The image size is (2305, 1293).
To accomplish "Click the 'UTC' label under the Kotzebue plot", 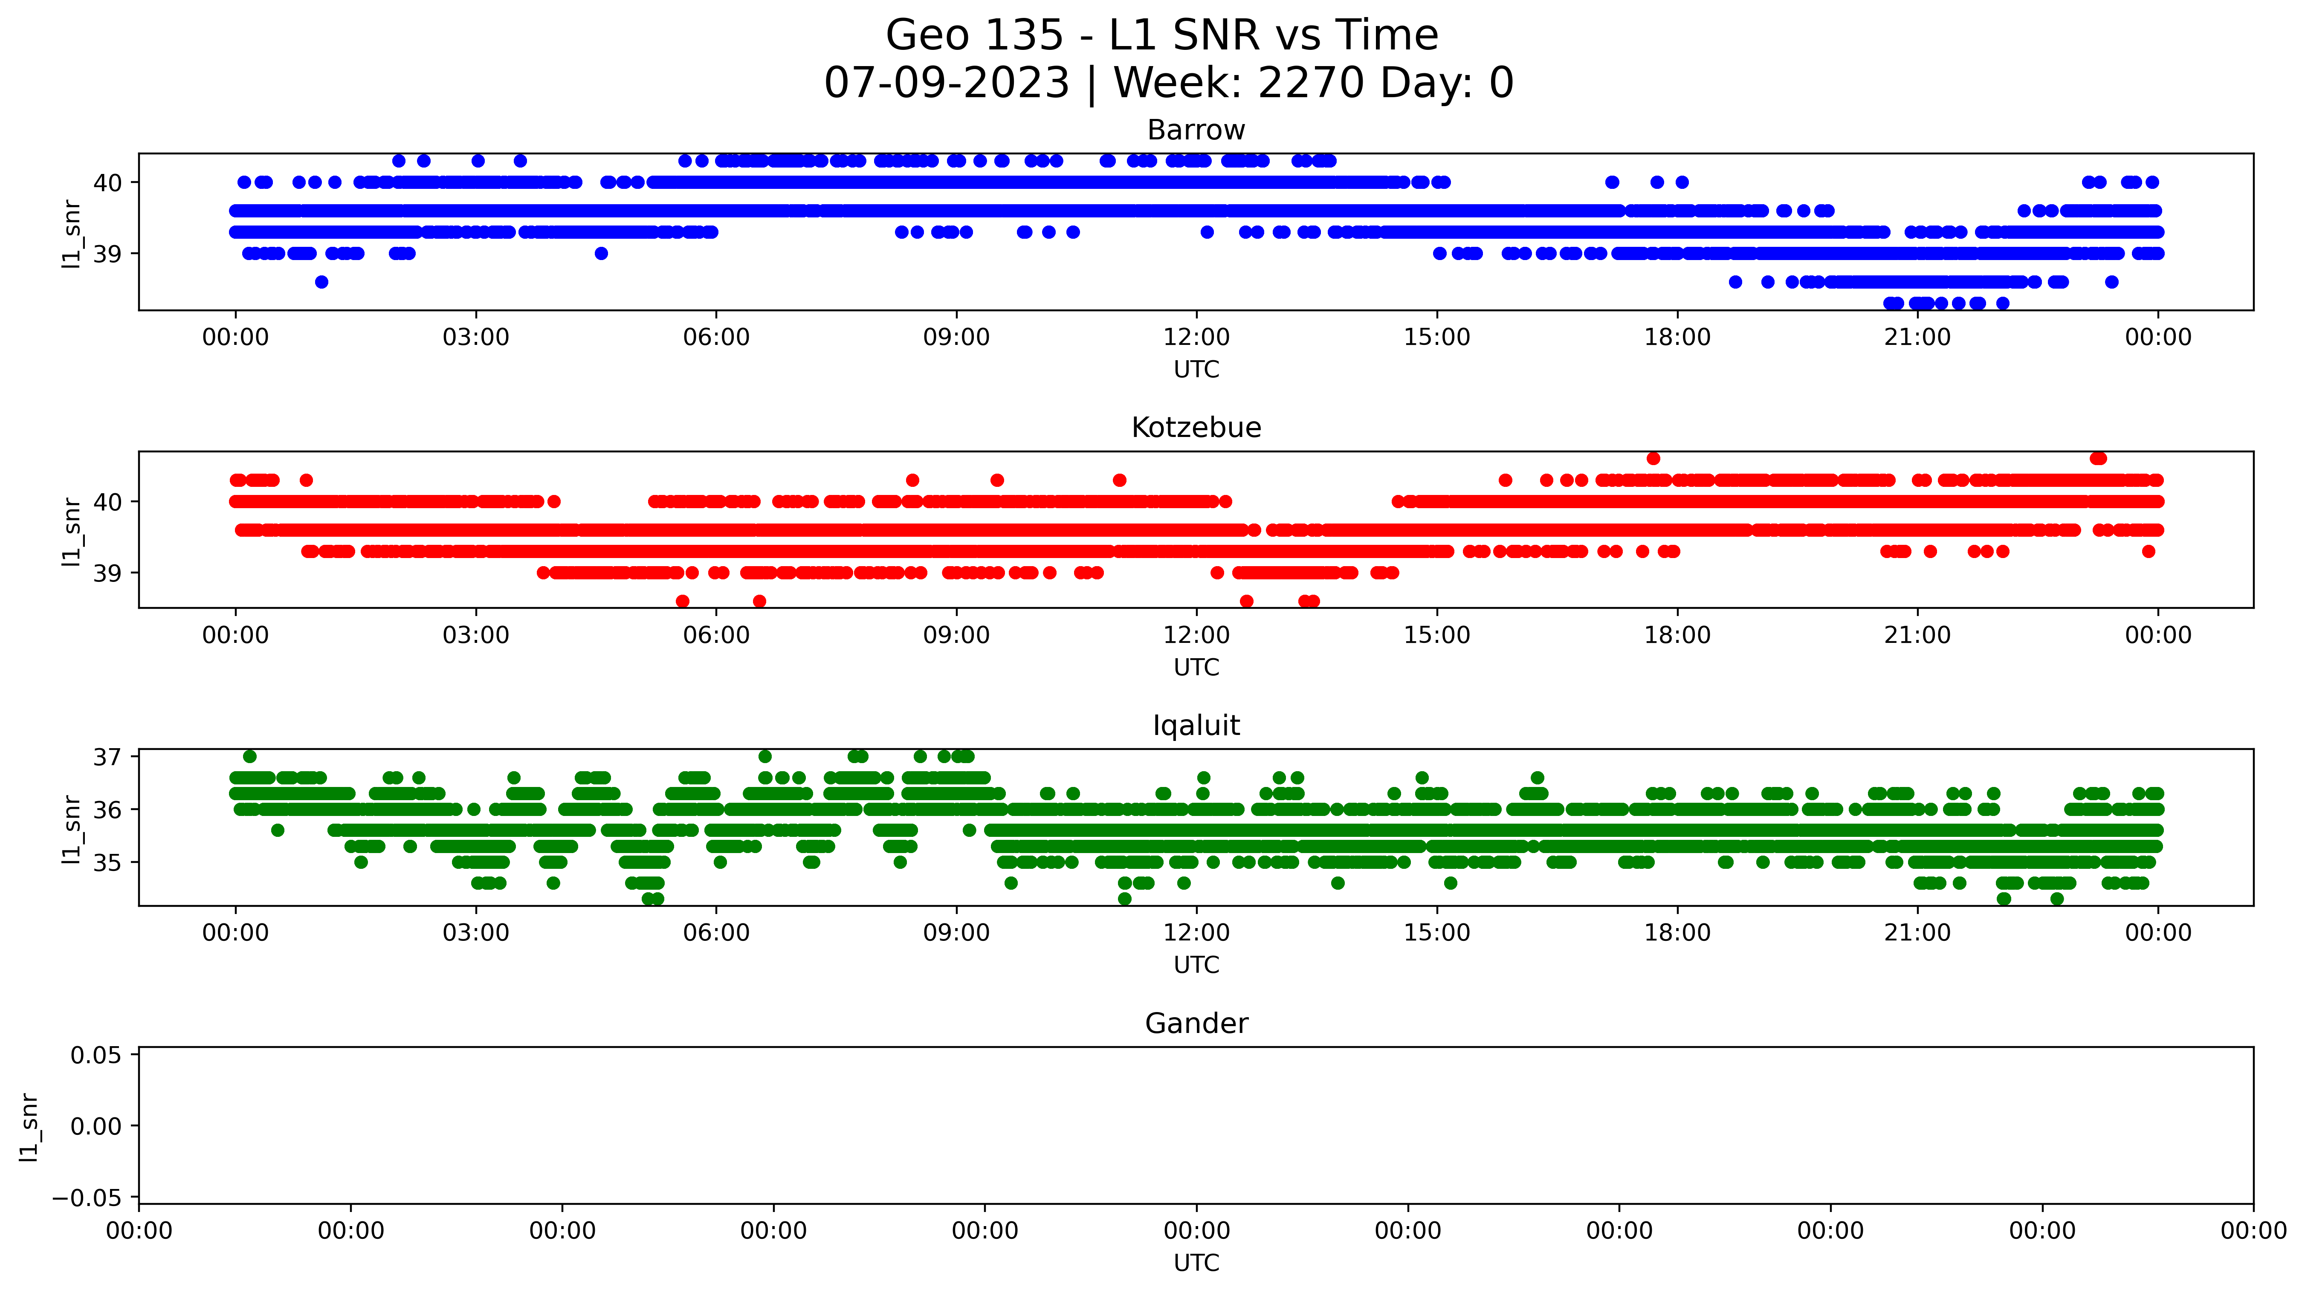I will [1196, 668].
